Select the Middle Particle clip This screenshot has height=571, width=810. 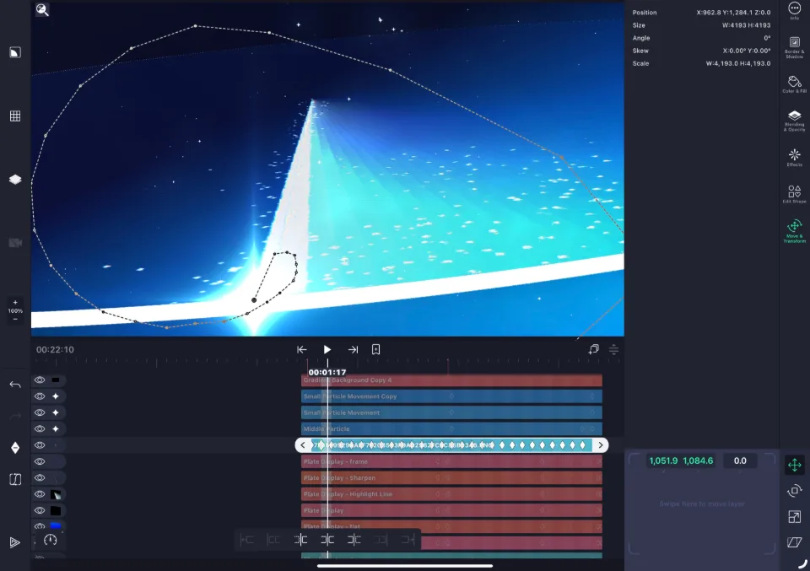(451, 429)
